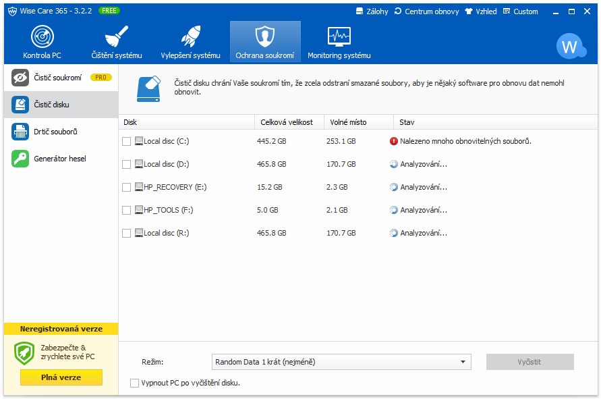
Task: Click the 5.0 GB total size value
Action: click(x=268, y=210)
